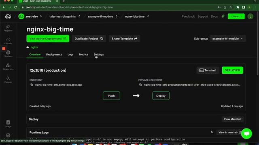This screenshot has height=145, width=259.
Task: Open the Feedback link
Action: tap(188, 17)
